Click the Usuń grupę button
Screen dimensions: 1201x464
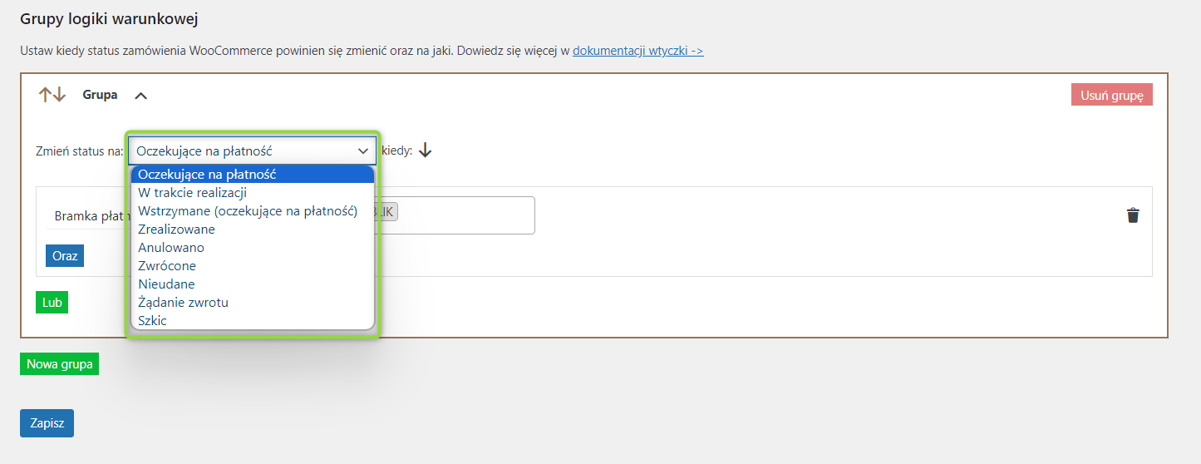[1112, 95]
